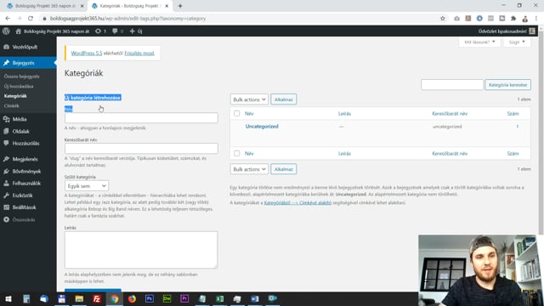Click the browser back arrow
This screenshot has width=544, height=306.
point(8,19)
